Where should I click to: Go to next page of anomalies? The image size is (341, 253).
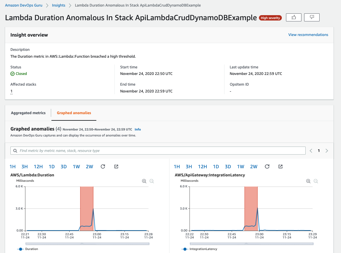327,150
